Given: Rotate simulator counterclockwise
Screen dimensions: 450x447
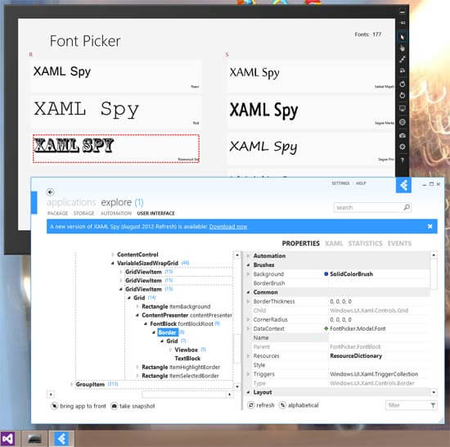Looking at the screenshot, I should click(x=402, y=95).
